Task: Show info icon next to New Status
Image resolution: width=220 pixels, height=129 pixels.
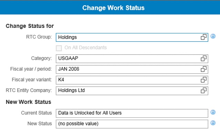Action: coord(213,123)
